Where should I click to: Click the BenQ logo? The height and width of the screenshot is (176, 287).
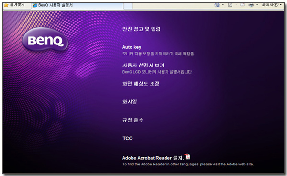pos(45,39)
